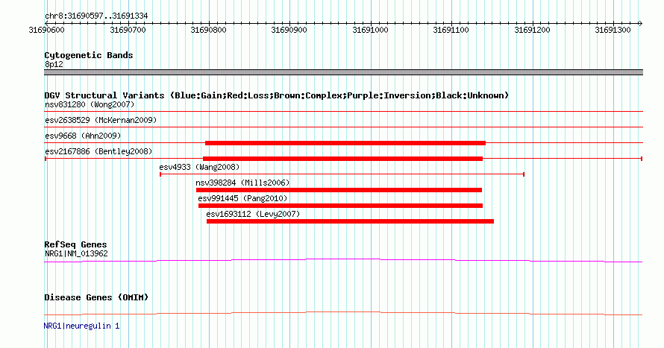The height and width of the screenshot is (348, 664).
Task: Open variant nsv831280 (Wong2007) label
Action: coord(90,104)
